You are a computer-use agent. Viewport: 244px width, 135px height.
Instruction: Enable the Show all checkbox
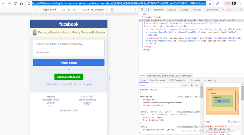pyautogui.click(x=229, y=121)
